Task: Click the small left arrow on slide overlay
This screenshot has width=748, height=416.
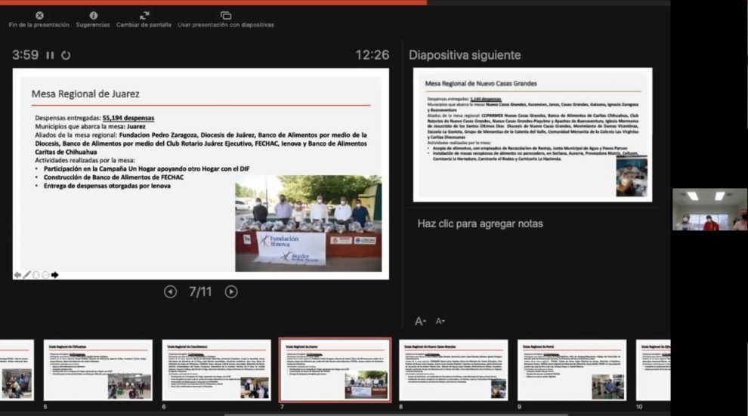Action: (x=17, y=275)
